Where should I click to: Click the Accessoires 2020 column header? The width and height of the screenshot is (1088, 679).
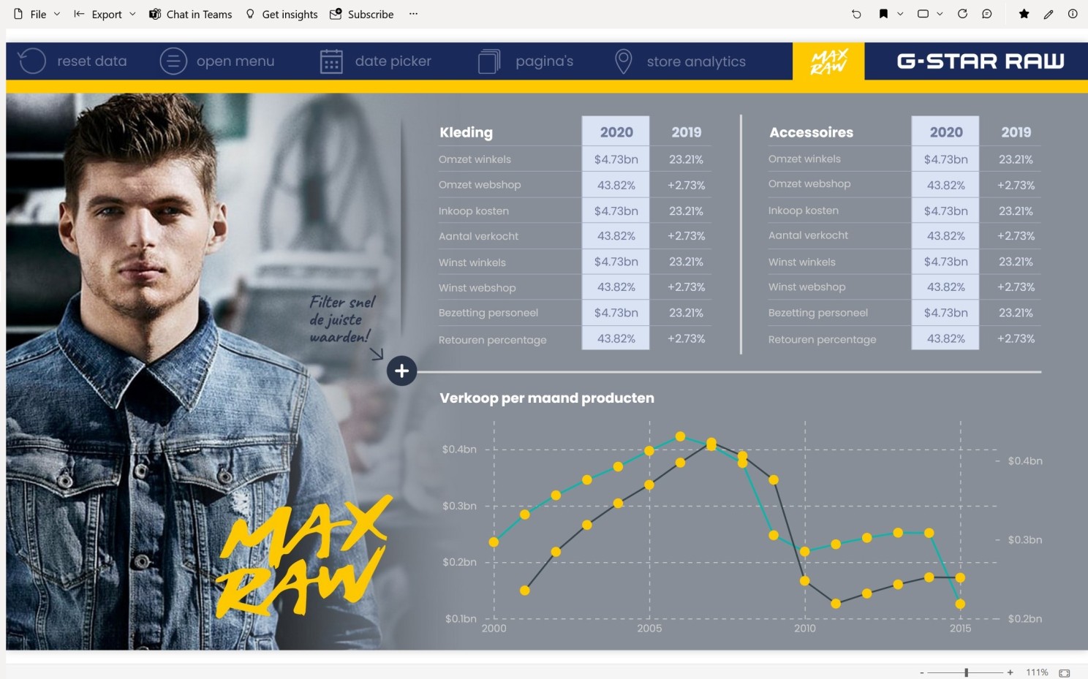pos(946,132)
